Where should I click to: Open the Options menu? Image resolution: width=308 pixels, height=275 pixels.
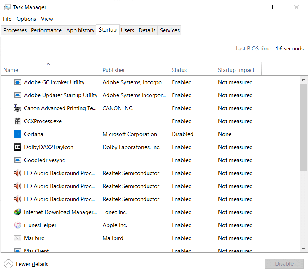26,19
